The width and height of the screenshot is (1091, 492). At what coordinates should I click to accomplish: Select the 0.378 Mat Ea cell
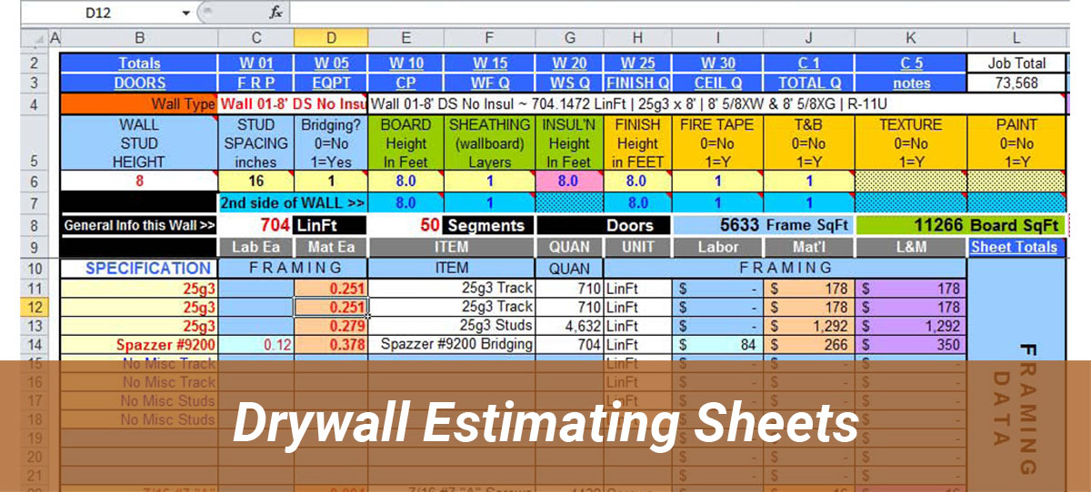(x=331, y=345)
